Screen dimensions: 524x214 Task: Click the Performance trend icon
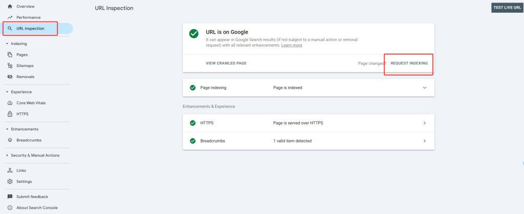pyautogui.click(x=10, y=17)
